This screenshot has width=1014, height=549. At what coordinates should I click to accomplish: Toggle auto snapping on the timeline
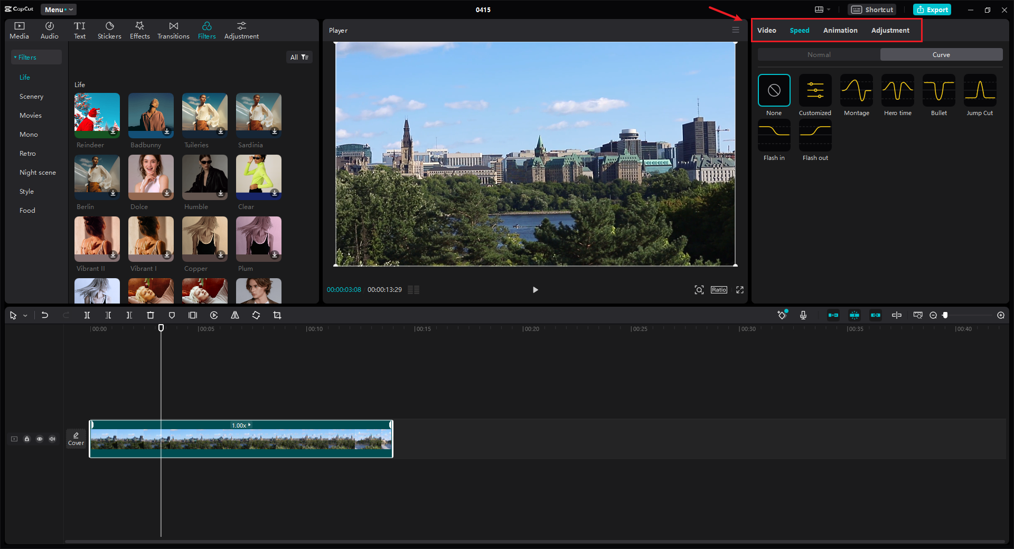coord(855,315)
